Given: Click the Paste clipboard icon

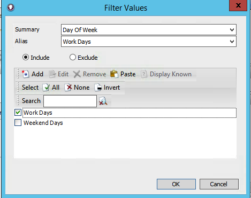Looking at the screenshot, I should click(x=114, y=74).
